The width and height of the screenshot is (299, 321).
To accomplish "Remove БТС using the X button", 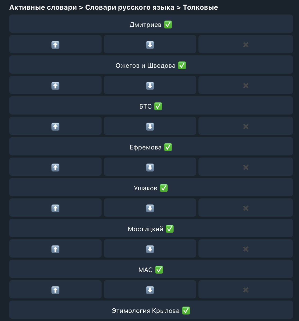I will 245,126.
